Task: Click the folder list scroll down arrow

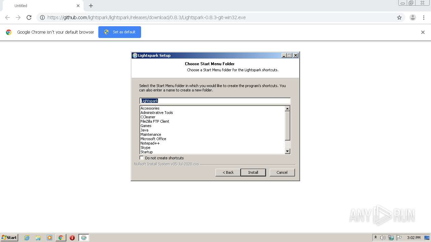Action: pyautogui.click(x=287, y=152)
